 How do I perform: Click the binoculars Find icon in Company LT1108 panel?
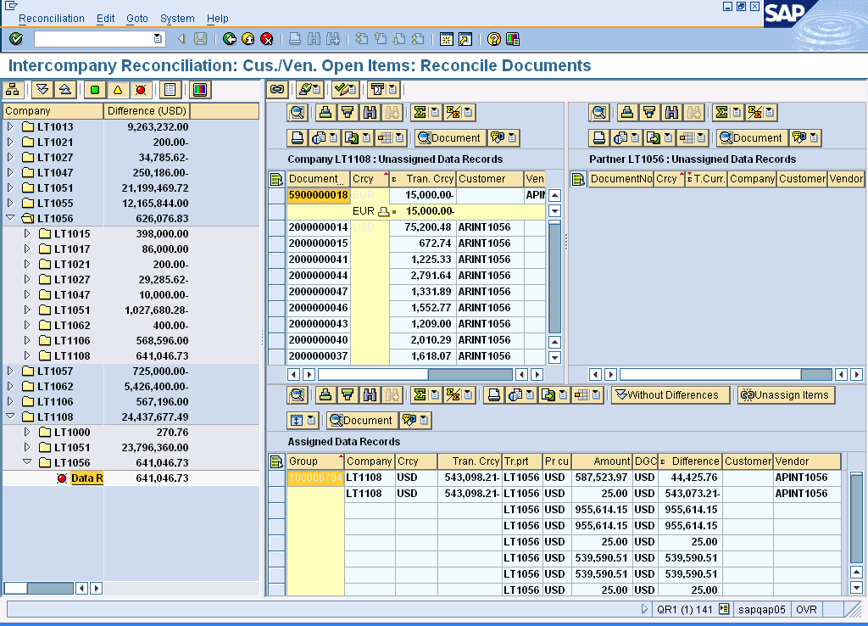point(370,113)
